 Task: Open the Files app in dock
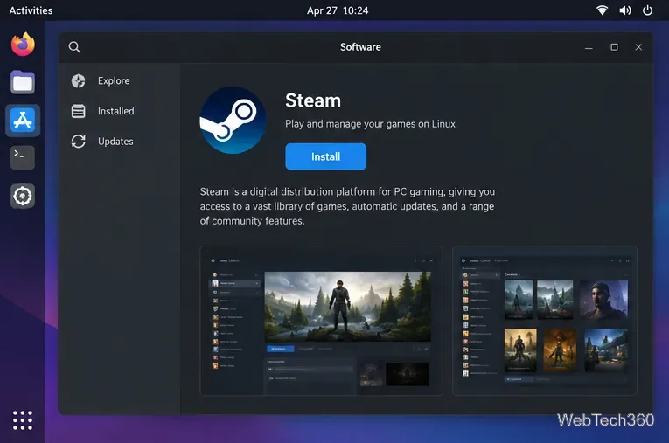pos(23,82)
